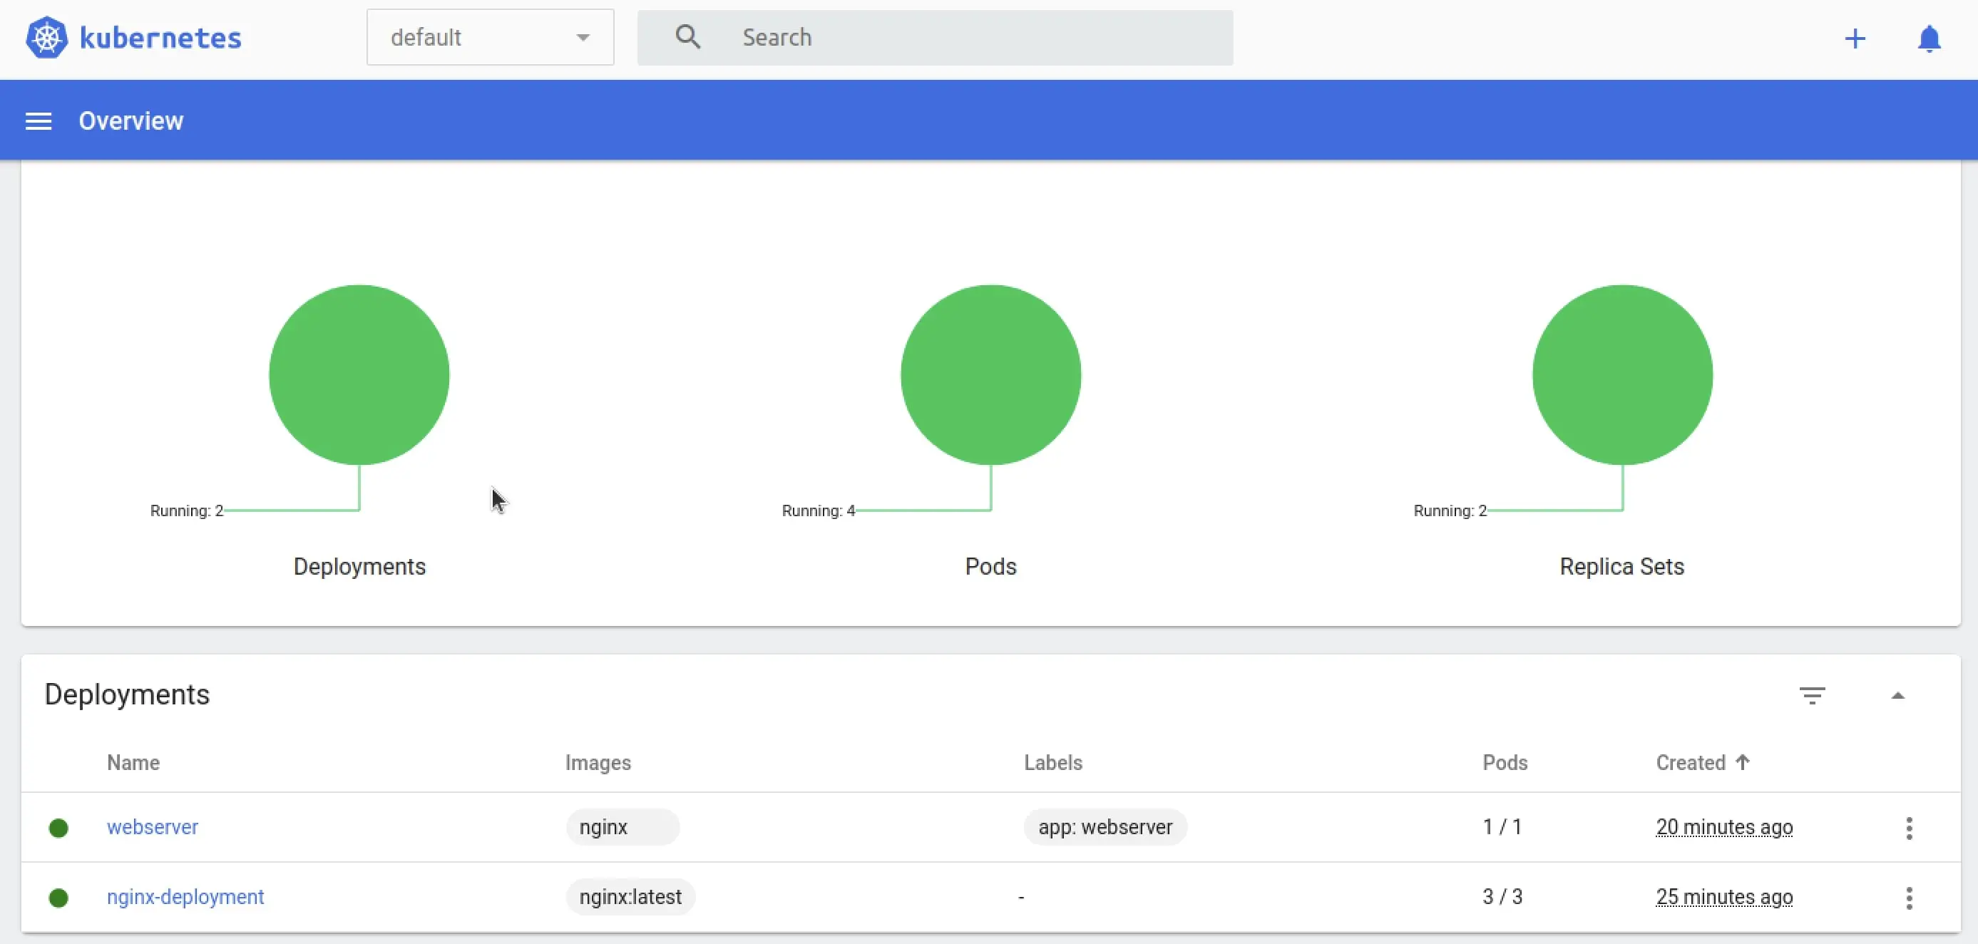Open the kebab menu for webserver row

pyautogui.click(x=1910, y=827)
